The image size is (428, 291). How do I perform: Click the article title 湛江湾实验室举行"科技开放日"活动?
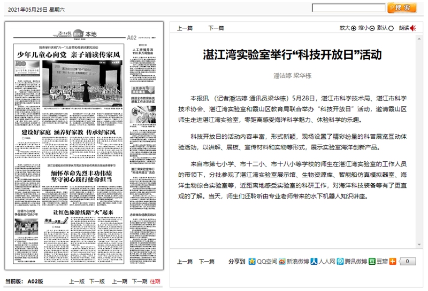click(292, 55)
